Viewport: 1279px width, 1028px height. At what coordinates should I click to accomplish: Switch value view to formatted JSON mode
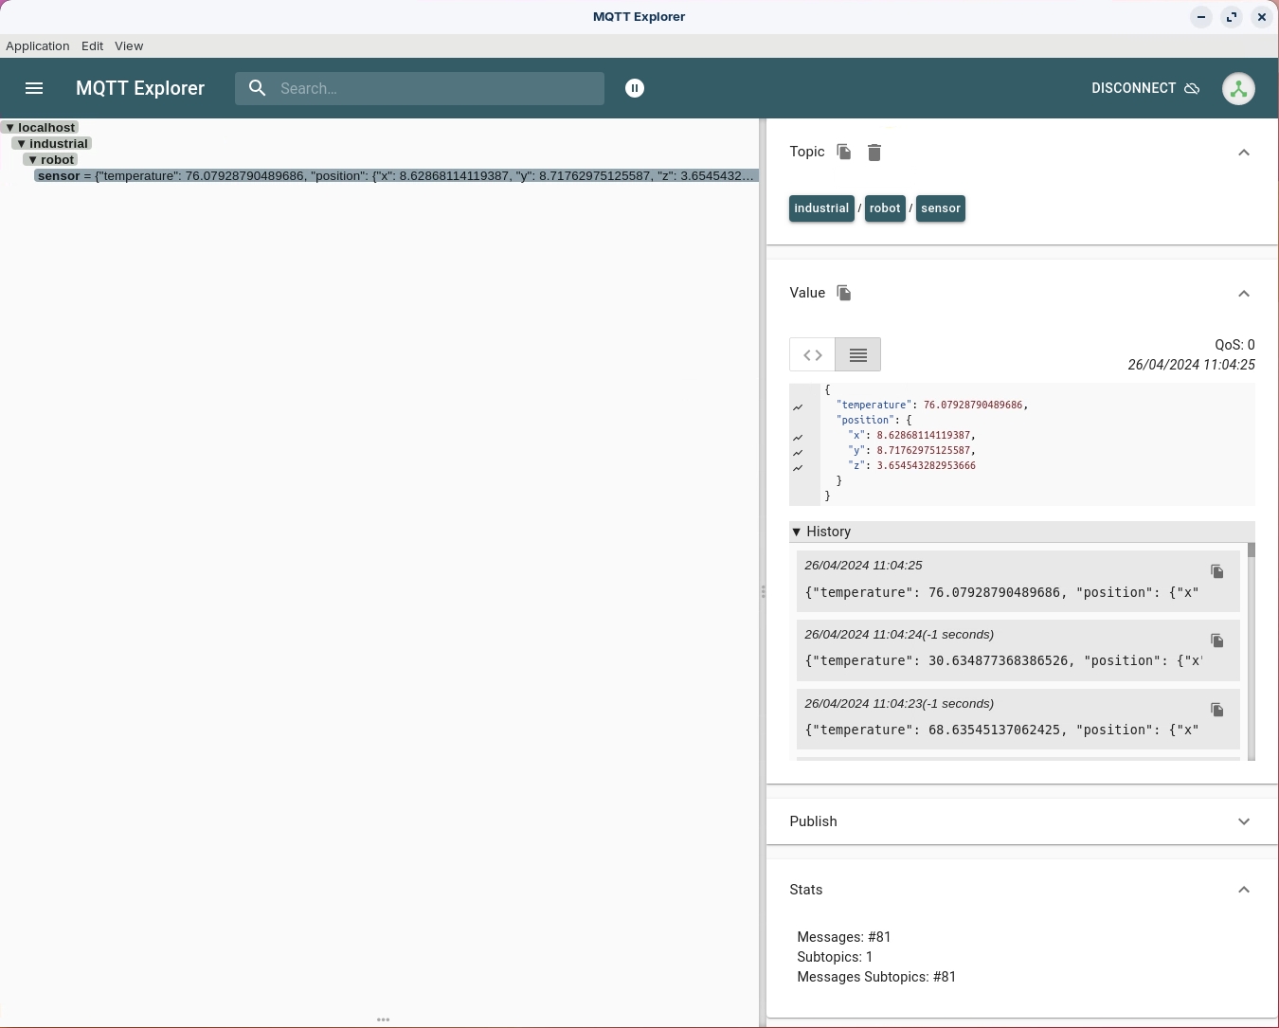[x=813, y=355]
